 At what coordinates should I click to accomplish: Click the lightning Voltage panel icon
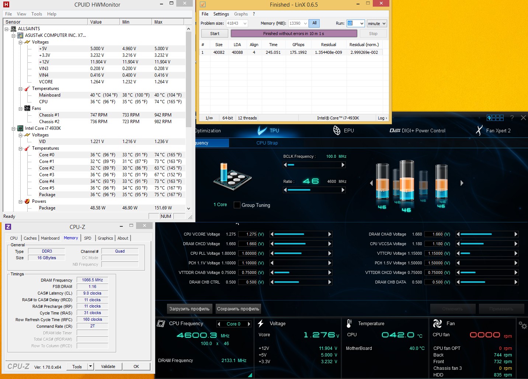(261, 323)
